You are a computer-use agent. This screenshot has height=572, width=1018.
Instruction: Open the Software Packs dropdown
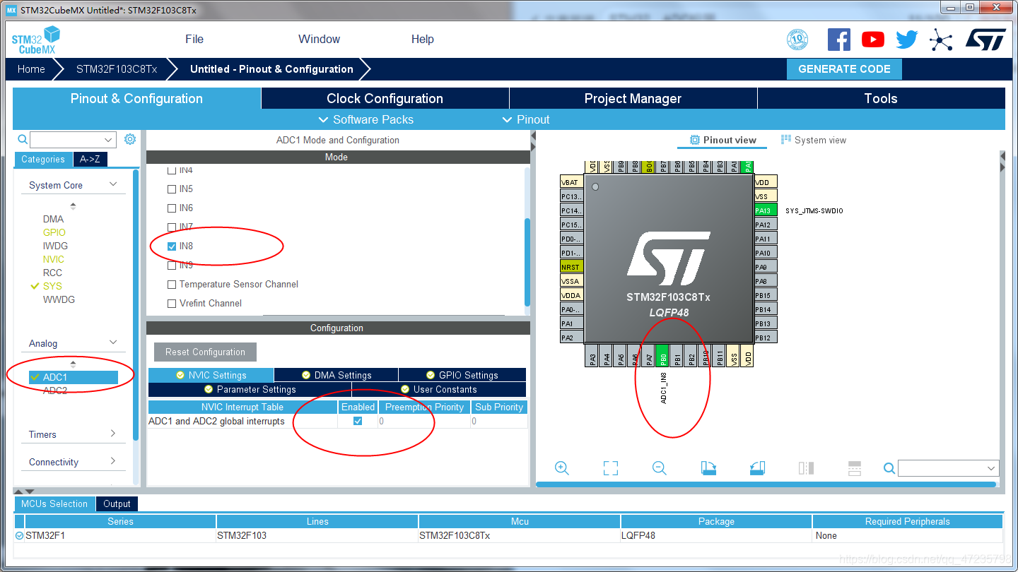[366, 119]
